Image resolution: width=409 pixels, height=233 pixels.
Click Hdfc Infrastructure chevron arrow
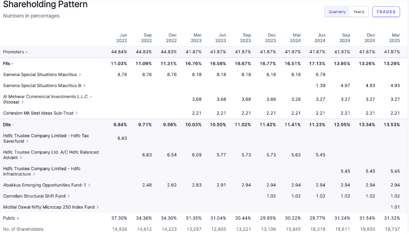click(x=34, y=174)
